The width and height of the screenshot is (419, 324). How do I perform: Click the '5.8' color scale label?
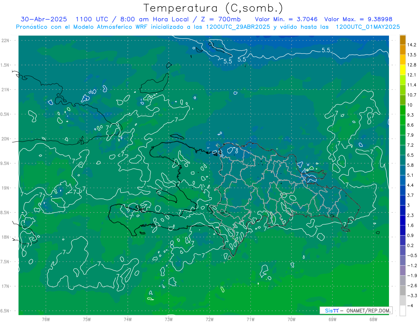click(x=411, y=165)
